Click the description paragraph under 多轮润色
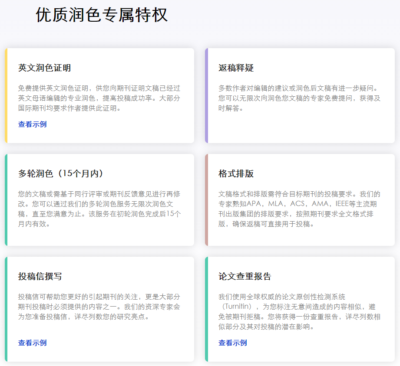Viewport: 400px width, 366px height. 99,209
